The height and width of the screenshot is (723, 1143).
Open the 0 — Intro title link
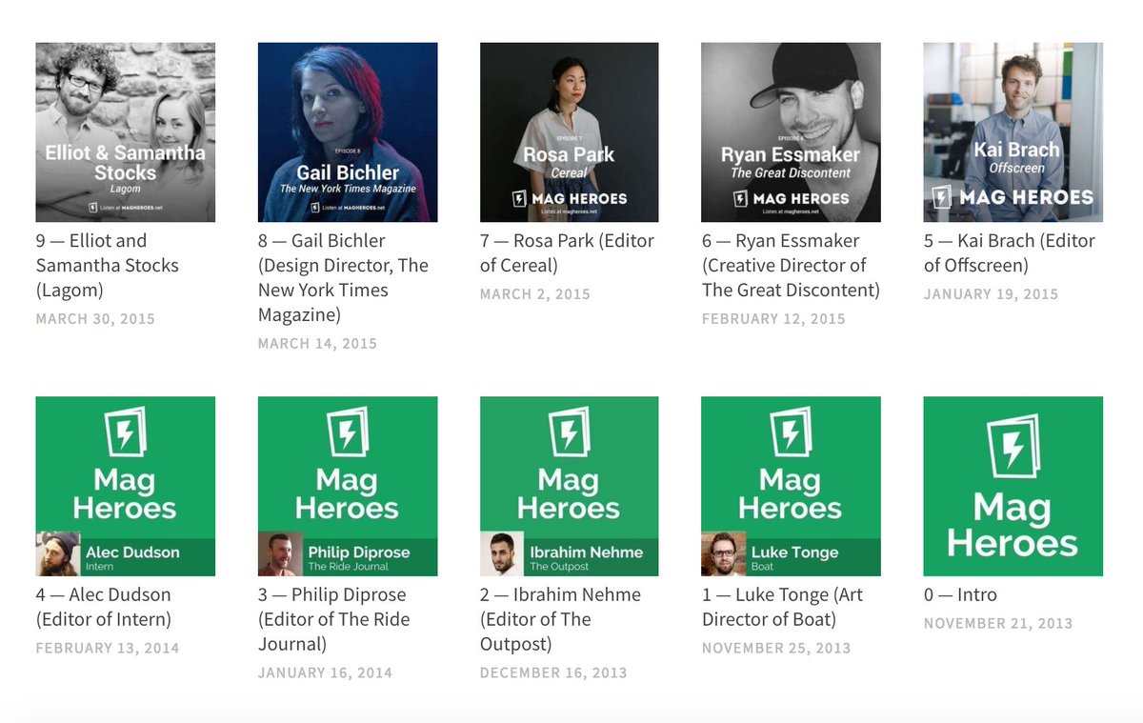pyautogui.click(x=961, y=595)
